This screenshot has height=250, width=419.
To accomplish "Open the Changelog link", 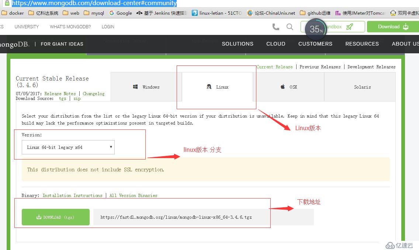I will tap(94, 94).
